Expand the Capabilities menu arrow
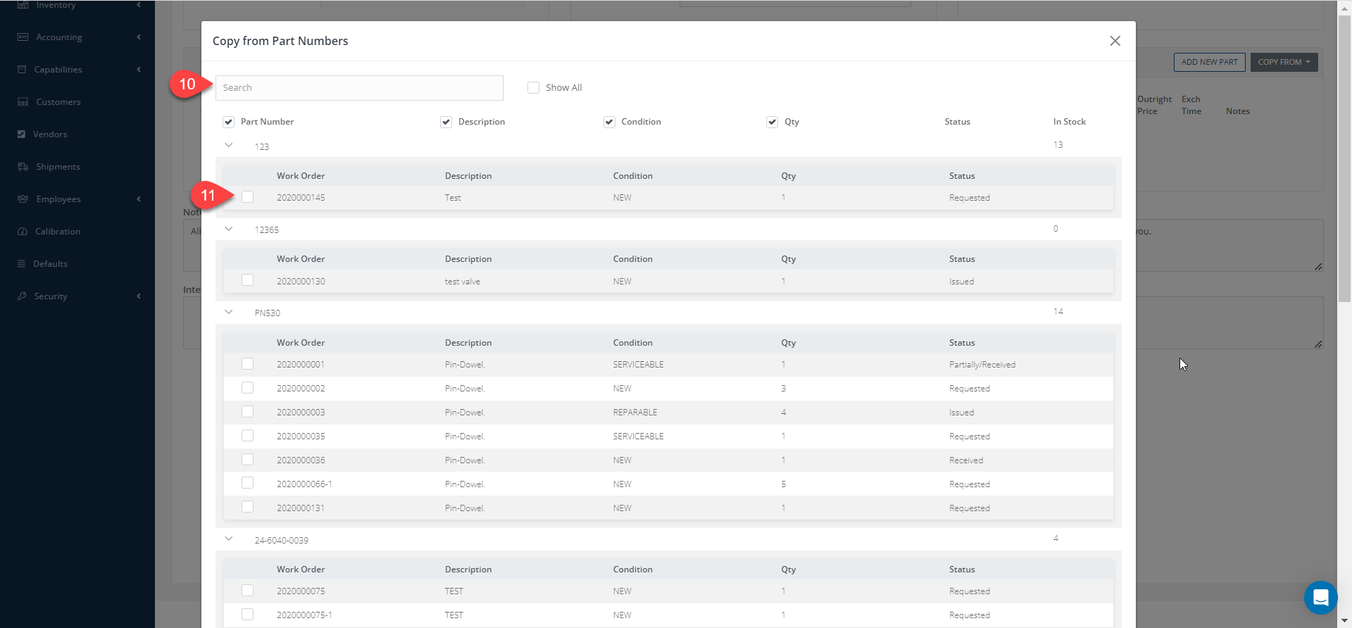 pos(139,69)
